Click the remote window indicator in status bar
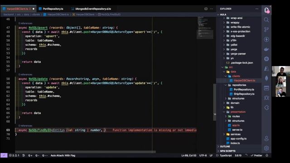 (x=4, y=155)
